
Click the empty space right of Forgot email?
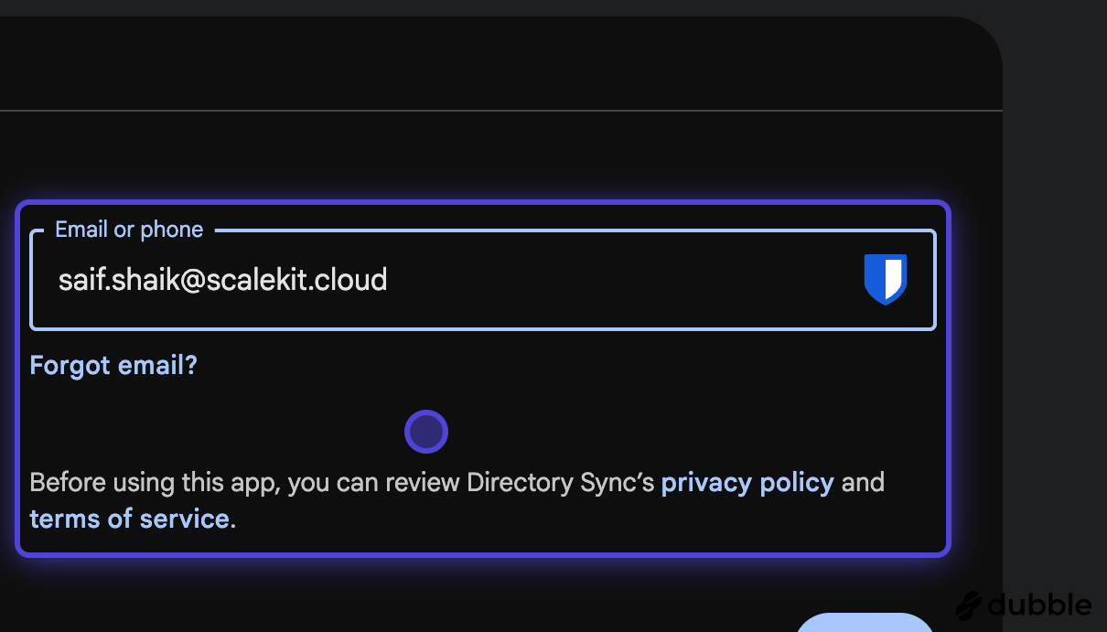pos(549,366)
